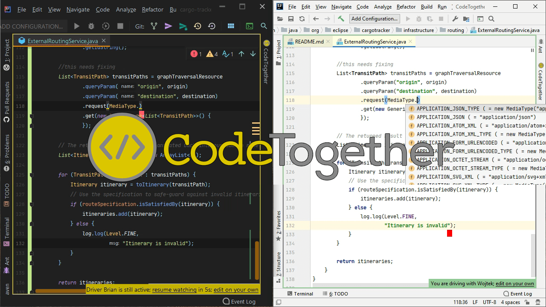Toggle the CodeTogether side panel in dark IDE
The width and height of the screenshot is (546, 307).
(266, 62)
